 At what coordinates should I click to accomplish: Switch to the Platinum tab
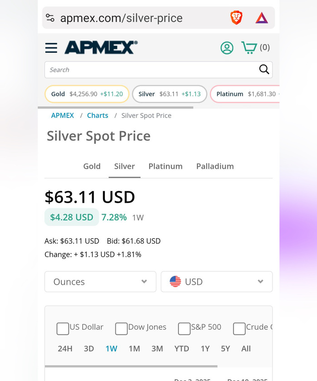165,166
